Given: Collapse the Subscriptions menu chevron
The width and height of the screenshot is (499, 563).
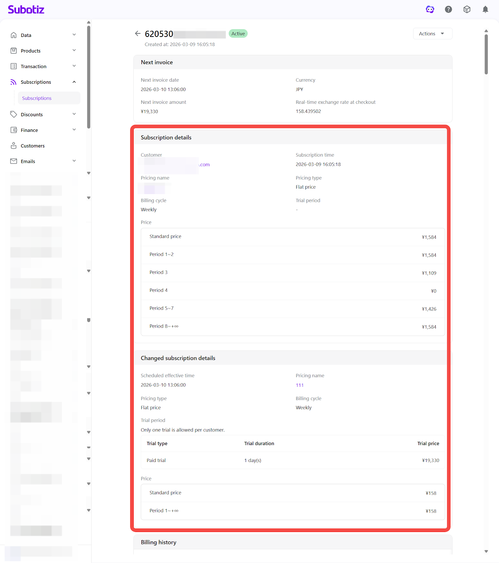Looking at the screenshot, I should pos(74,82).
